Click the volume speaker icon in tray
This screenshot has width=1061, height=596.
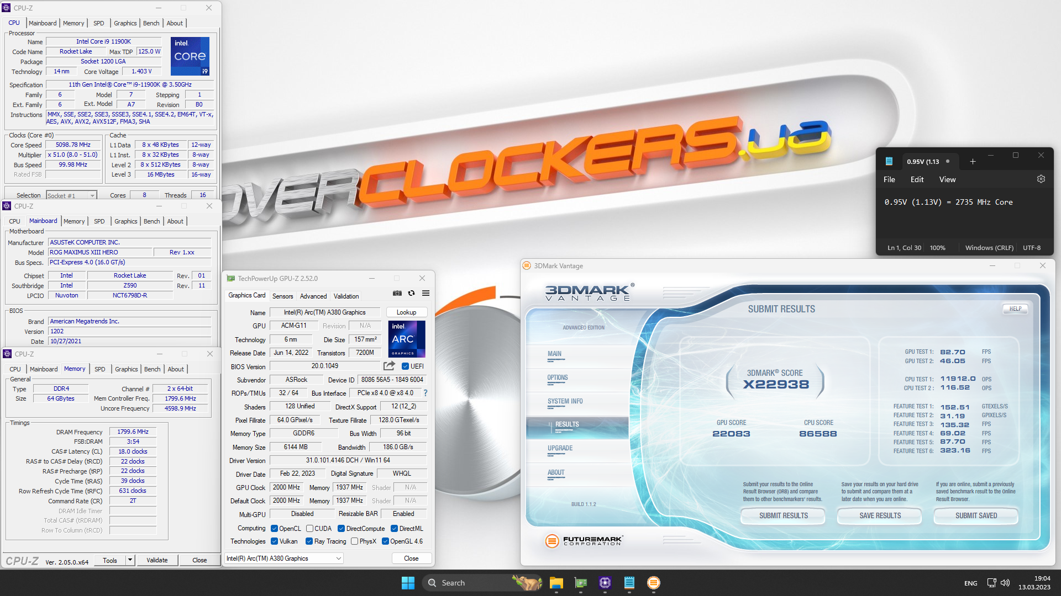pos(1005,583)
